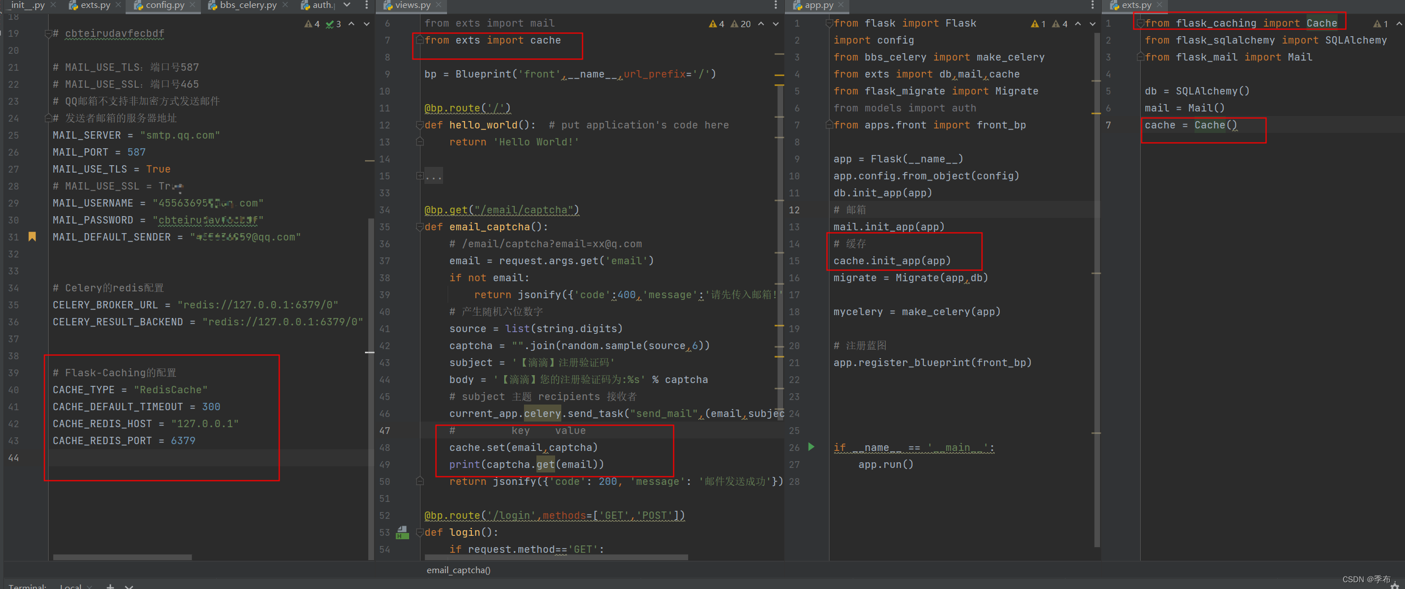Viewport: 1405px width, 589px height.
Task: Click line number 47 in views.py gutter
Action: coord(385,431)
